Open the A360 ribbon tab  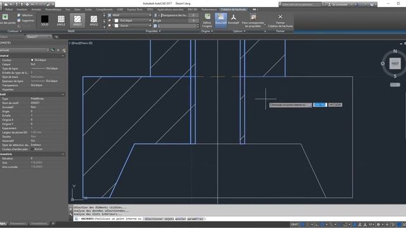tap(120, 9)
